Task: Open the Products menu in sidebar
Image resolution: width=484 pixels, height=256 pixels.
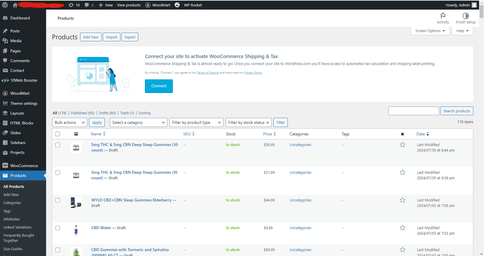Action: (23, 175)
